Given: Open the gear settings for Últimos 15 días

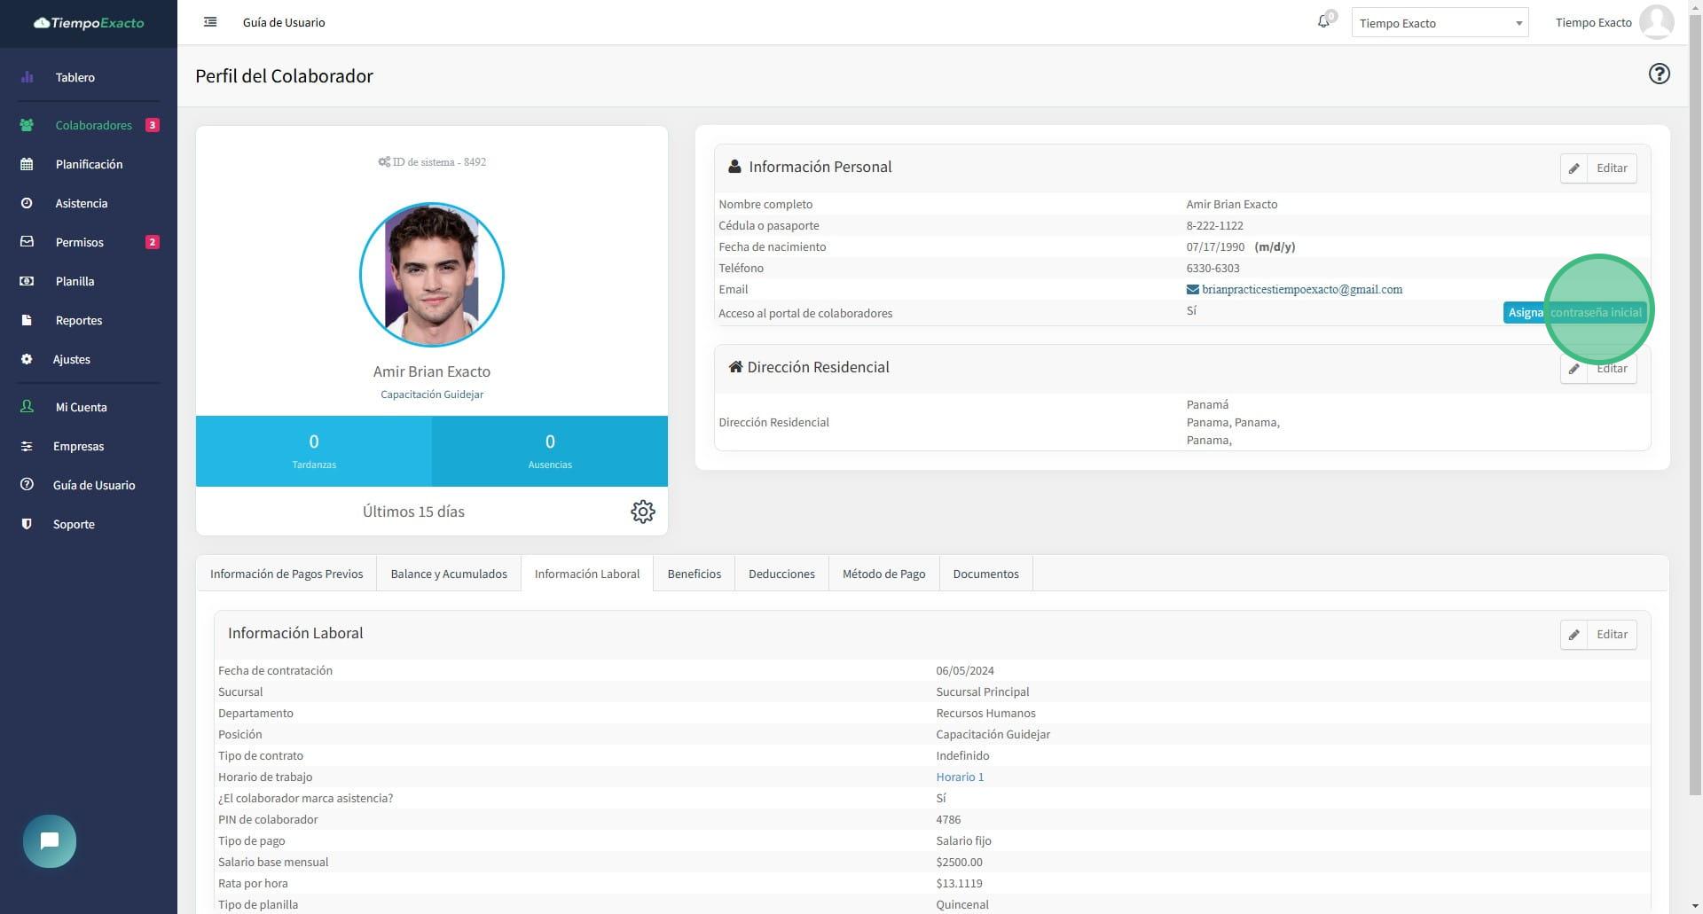Looking at the screenshot, I should point(642,512).
